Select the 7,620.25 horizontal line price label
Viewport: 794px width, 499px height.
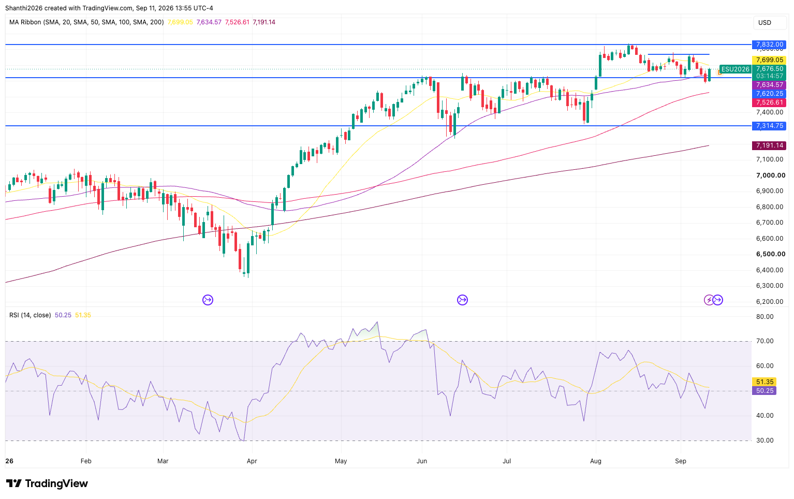pos(769,94)
